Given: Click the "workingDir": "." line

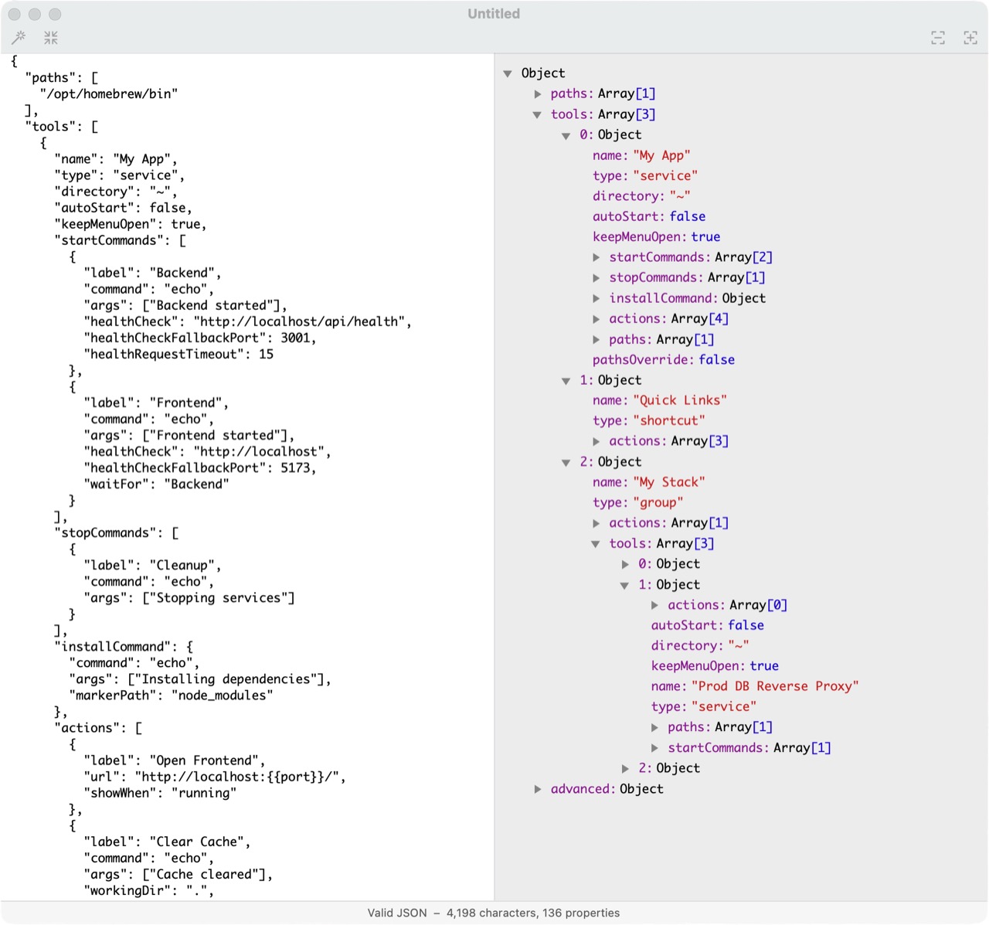Looking at the screenshot, I should point(149,890).
